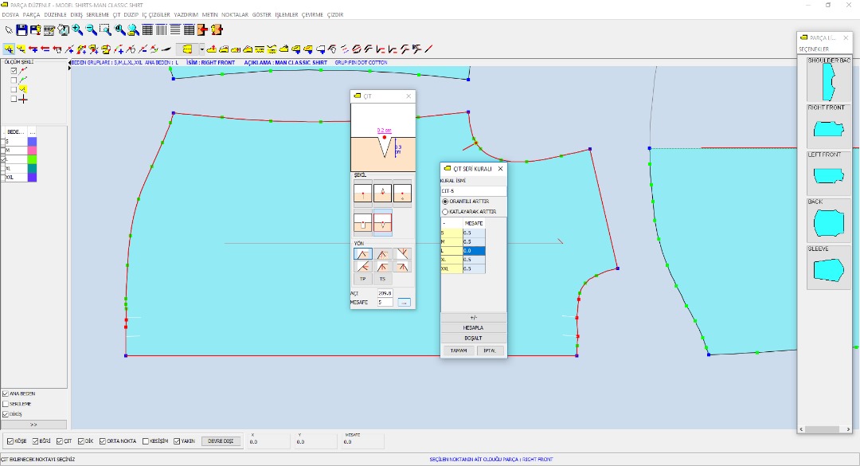Screen dimensions: 860x466
Task: Uncheck the KÖŞE snap checkbox
Action: pyautogui.click(x=10, y=441)
